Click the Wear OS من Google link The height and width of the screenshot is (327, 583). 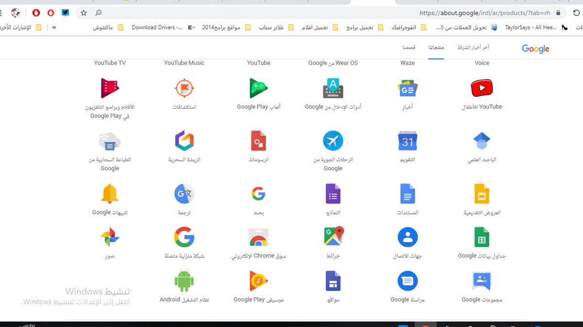coord(333,63)
